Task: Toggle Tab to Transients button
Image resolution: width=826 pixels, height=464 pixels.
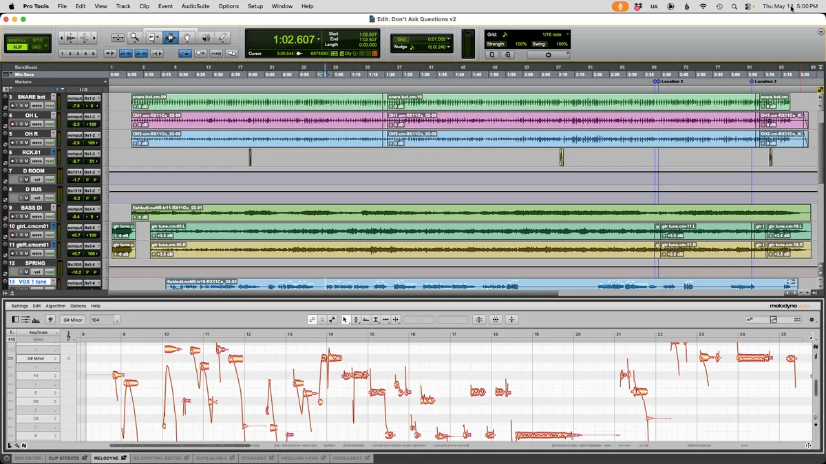Action: (110, 53)
